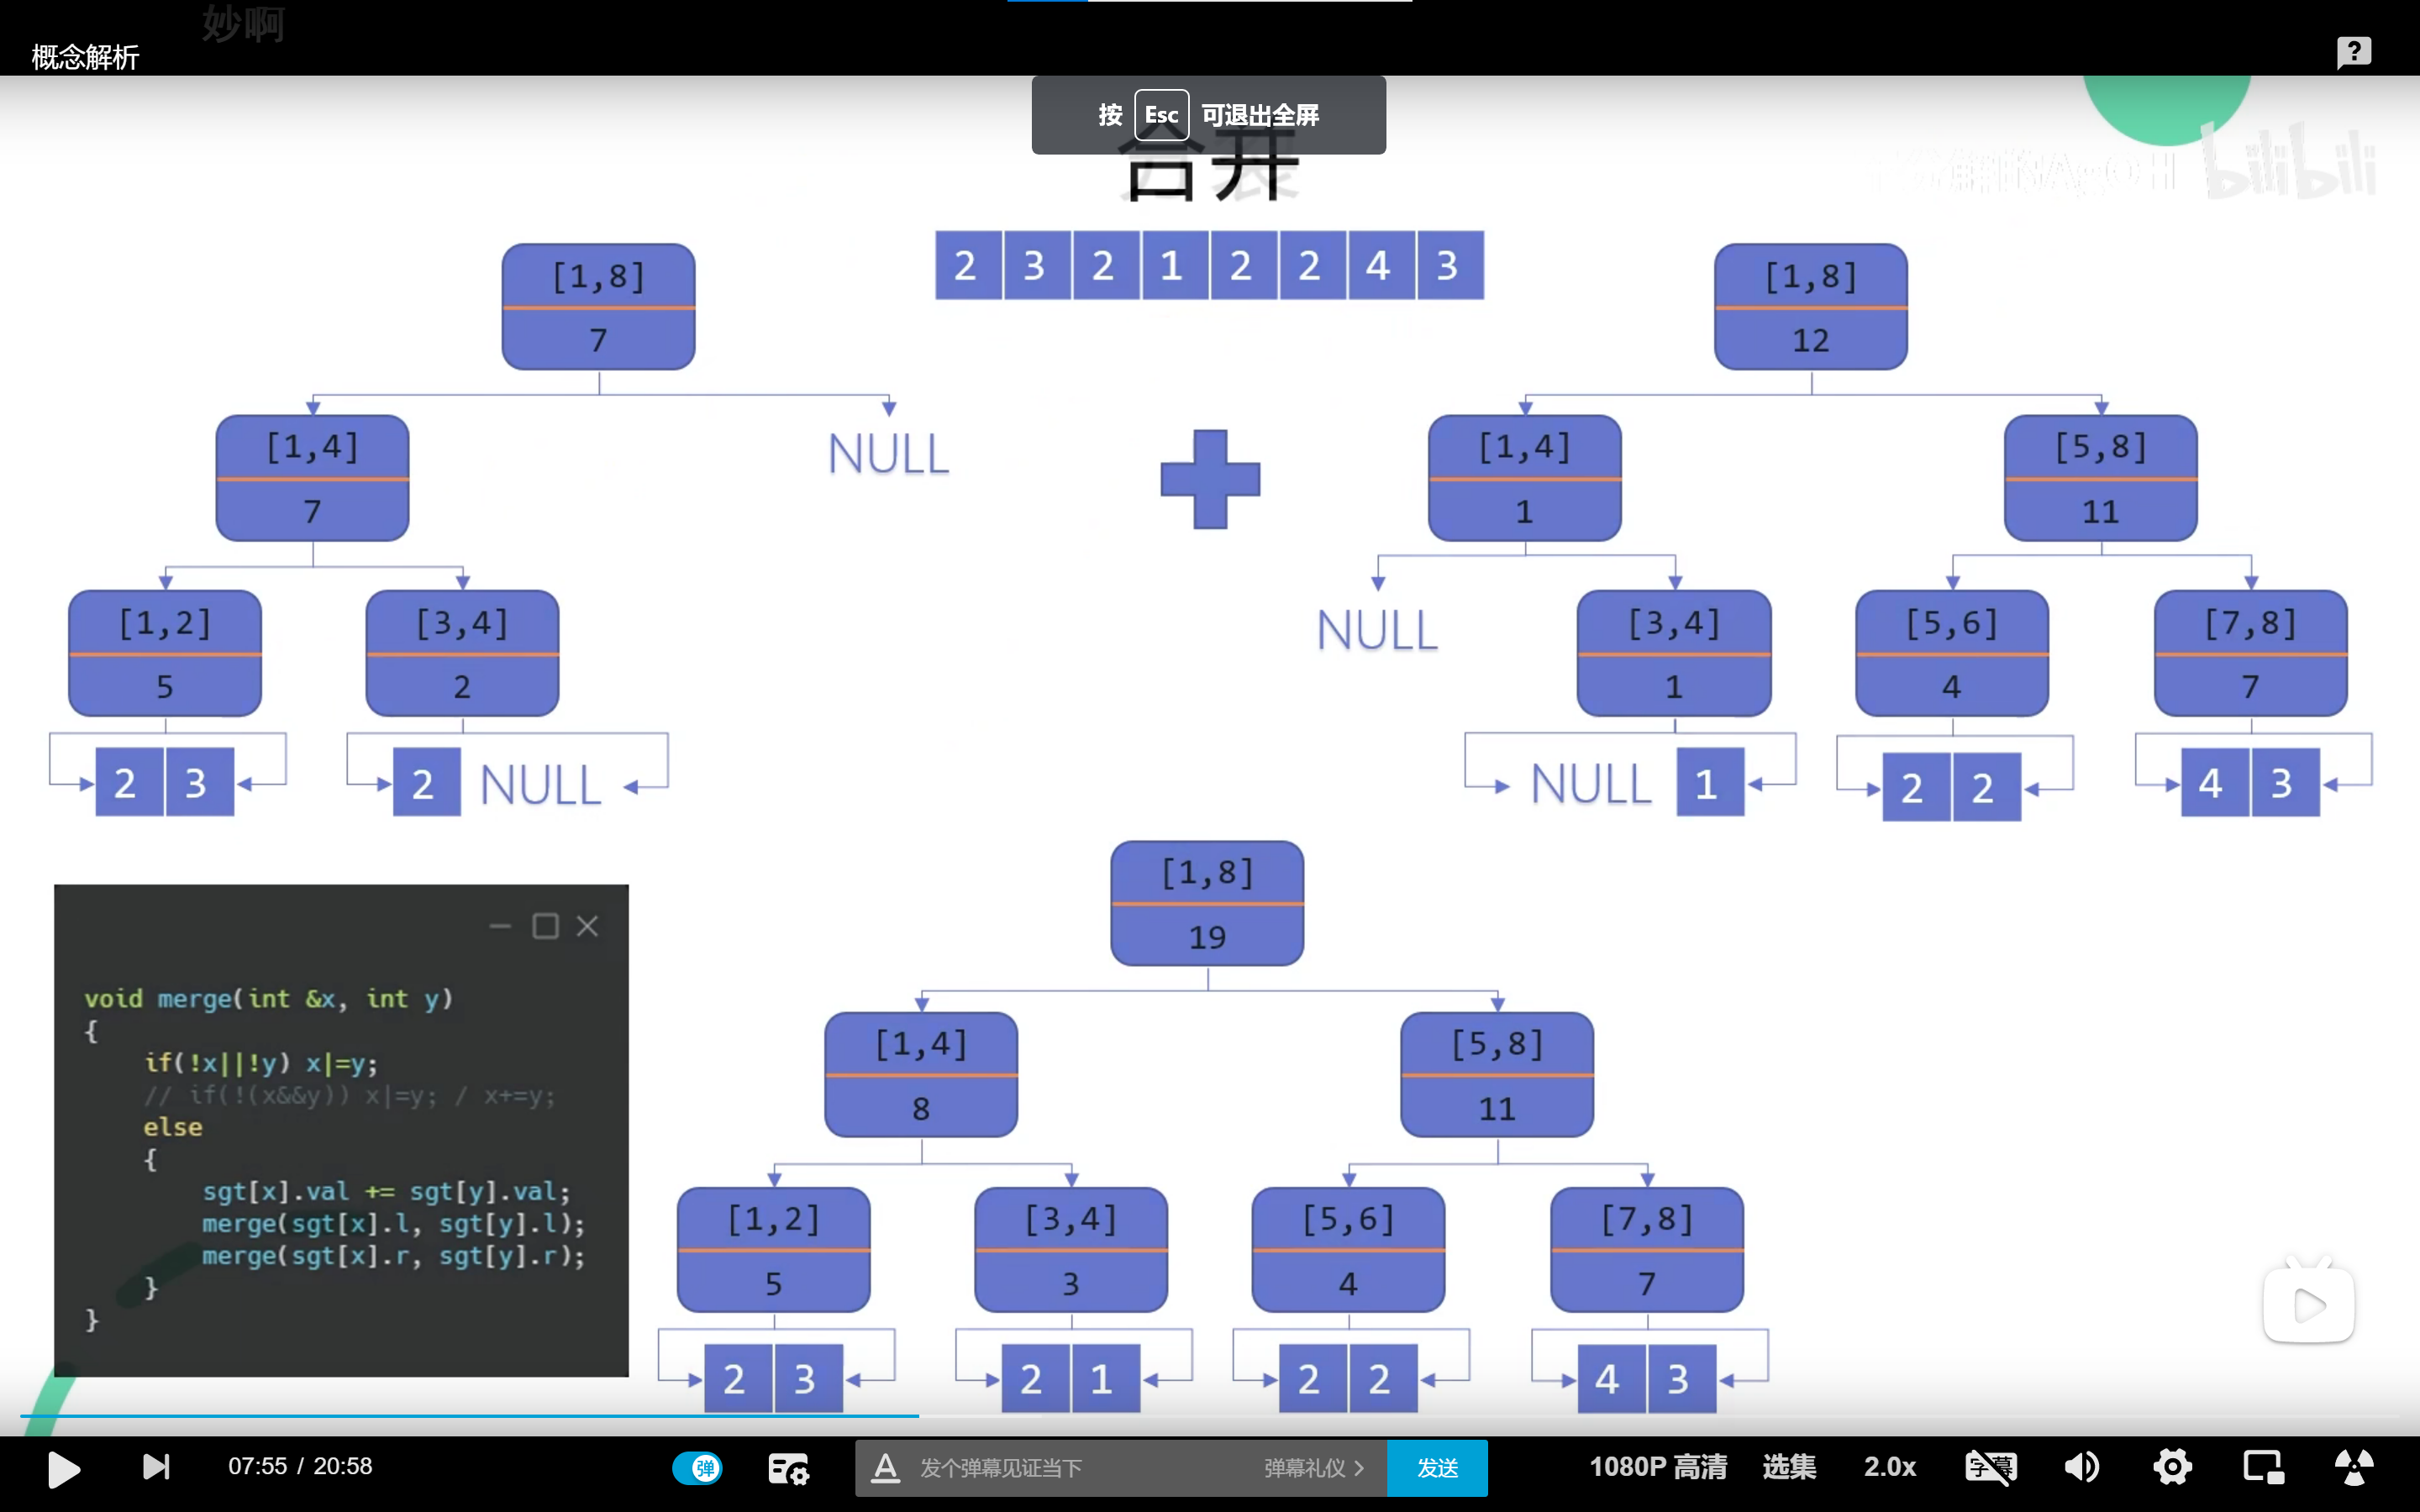Viewport: 2420px width, 1512px height.
Task: Click the 概念解析 video title
Action: 85,57
